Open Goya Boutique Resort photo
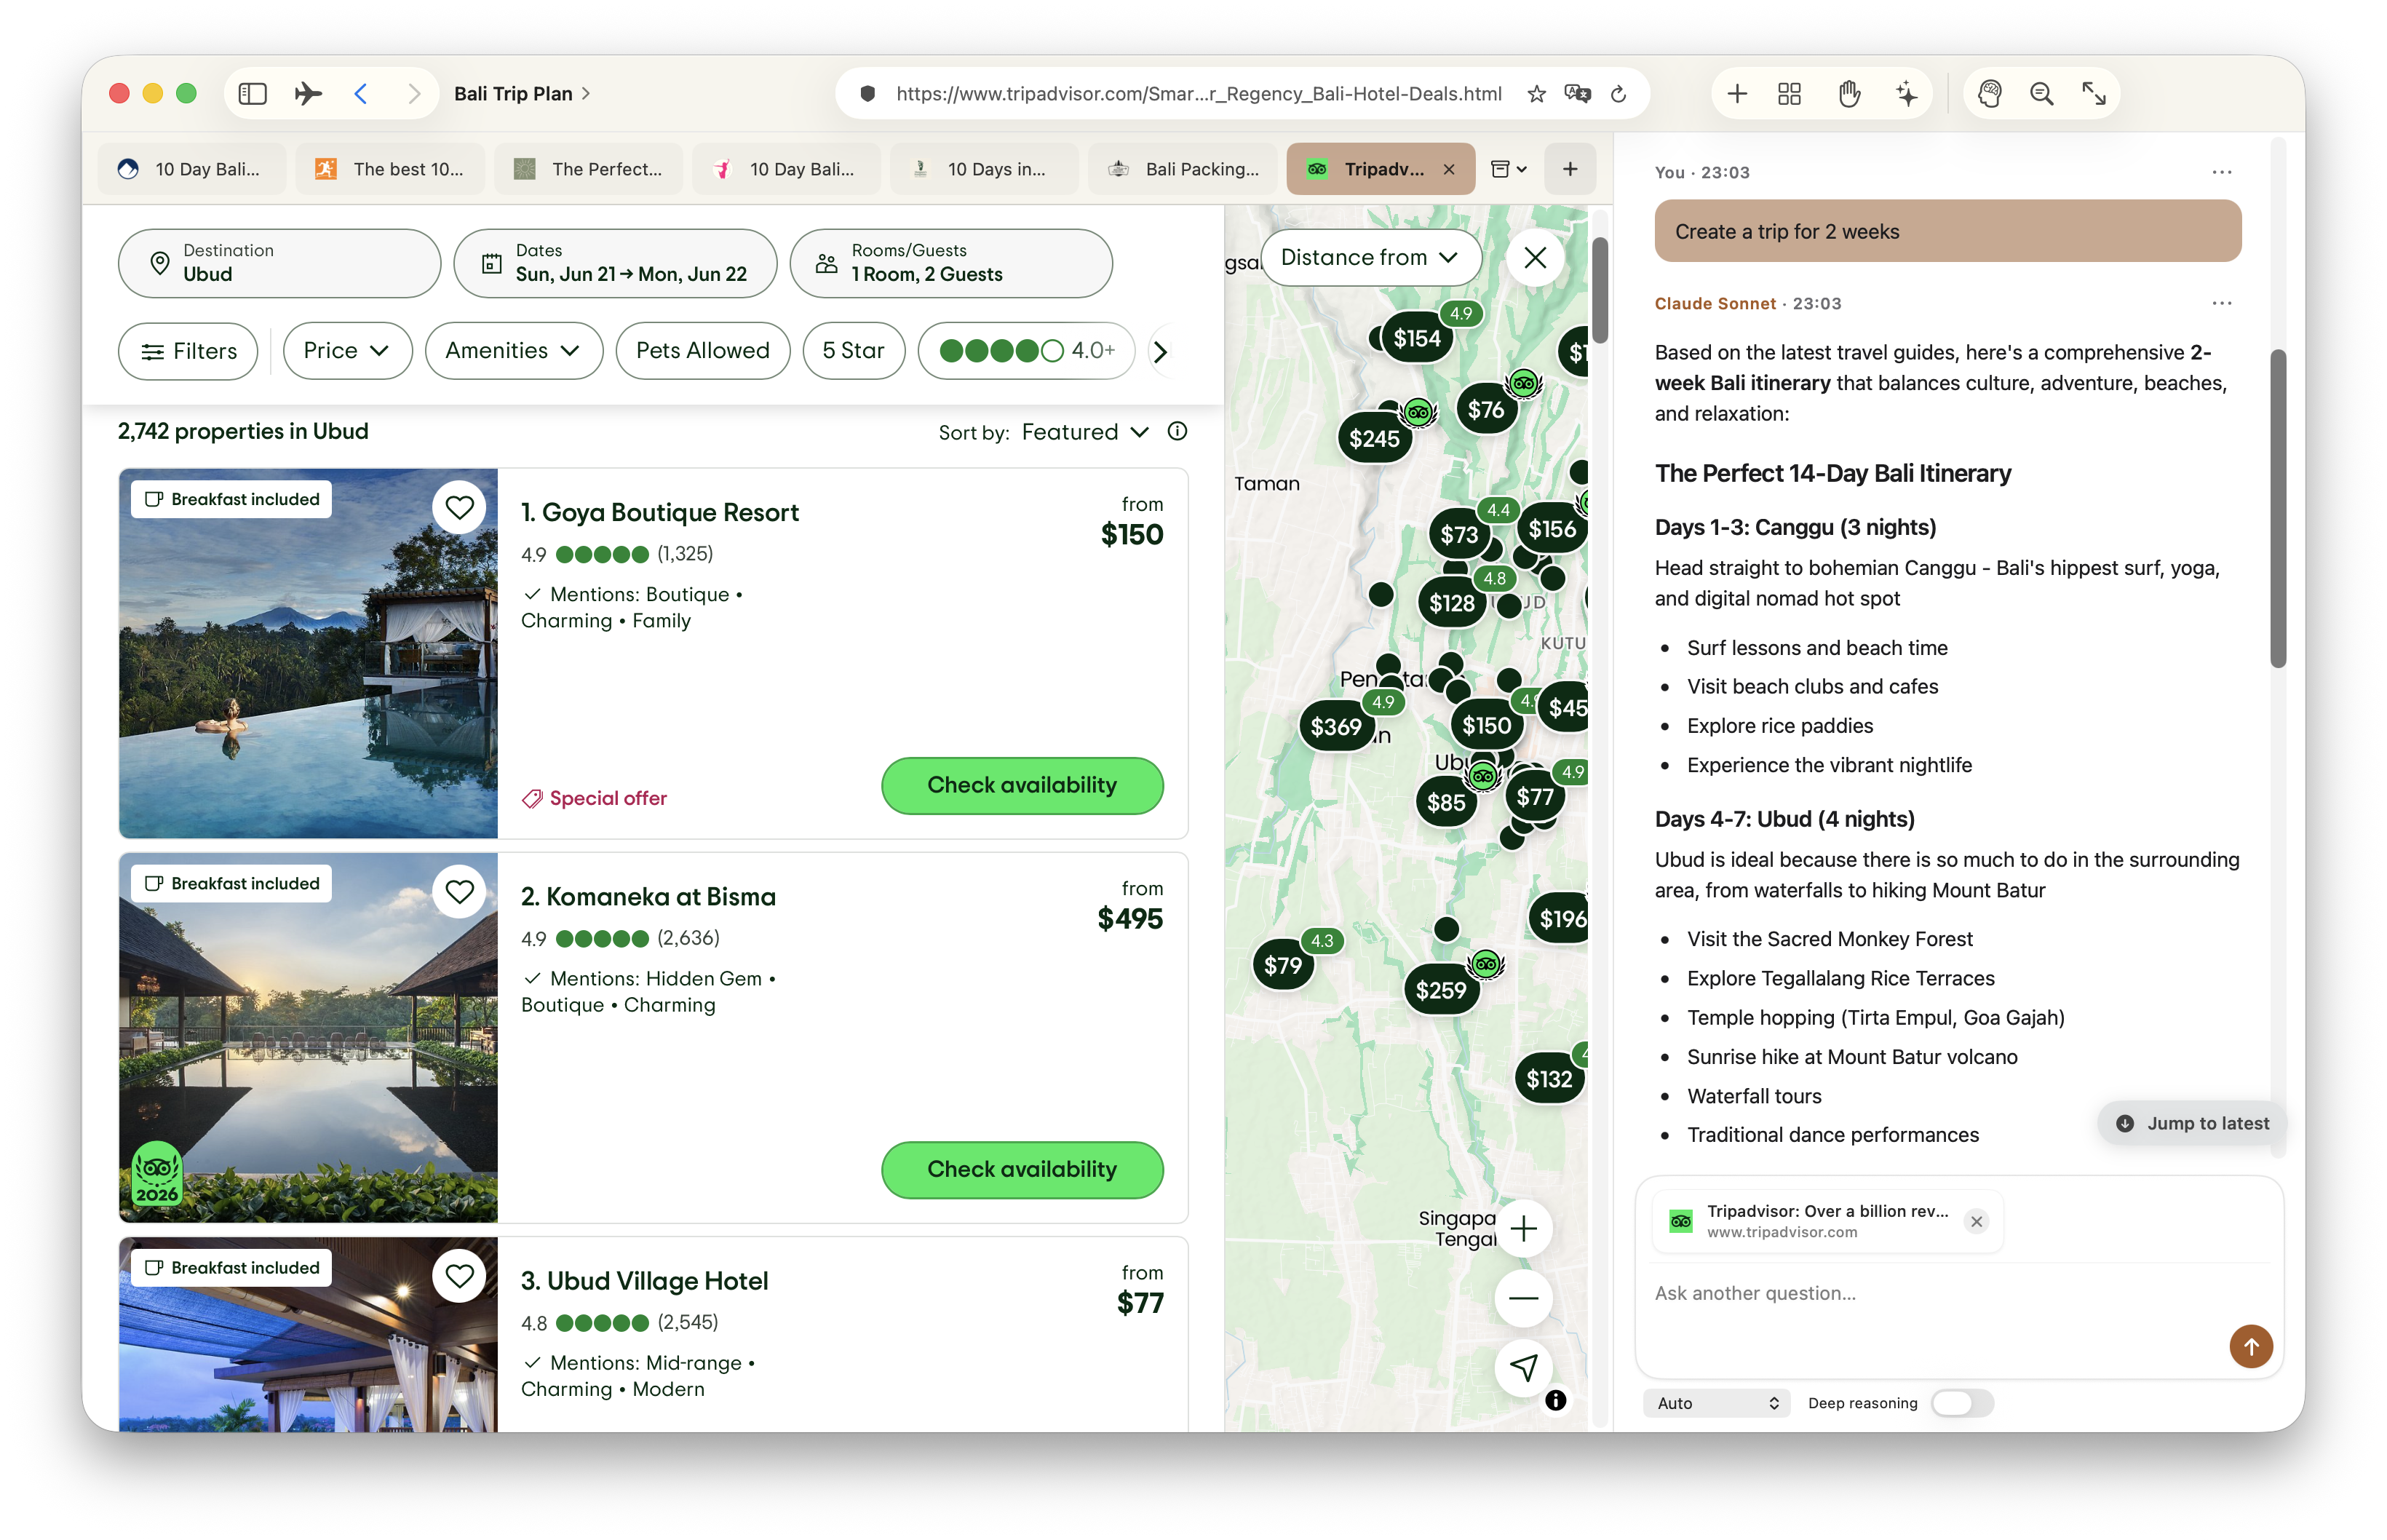Image resolution: width=2387 pixels, height=1540 pixels. coord(308,653)
